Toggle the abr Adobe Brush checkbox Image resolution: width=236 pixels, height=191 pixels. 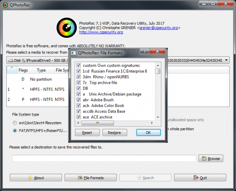(79, 100)
